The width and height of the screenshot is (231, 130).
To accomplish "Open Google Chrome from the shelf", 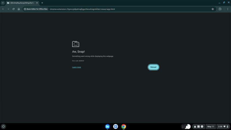I will tap(124, 127).
